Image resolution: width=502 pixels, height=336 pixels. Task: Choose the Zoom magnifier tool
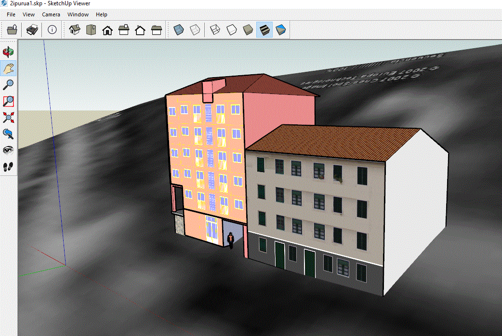click(9, 85)
